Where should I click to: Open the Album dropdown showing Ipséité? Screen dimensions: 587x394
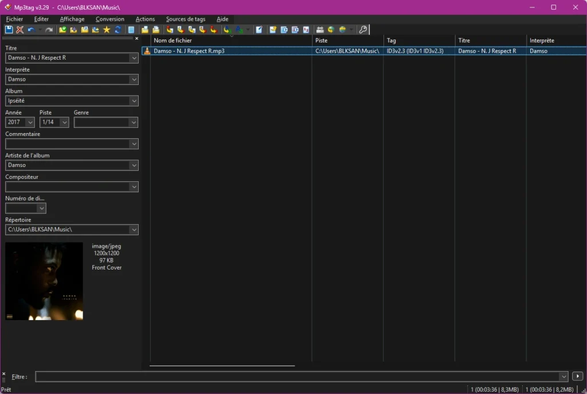tap(134, 101)
